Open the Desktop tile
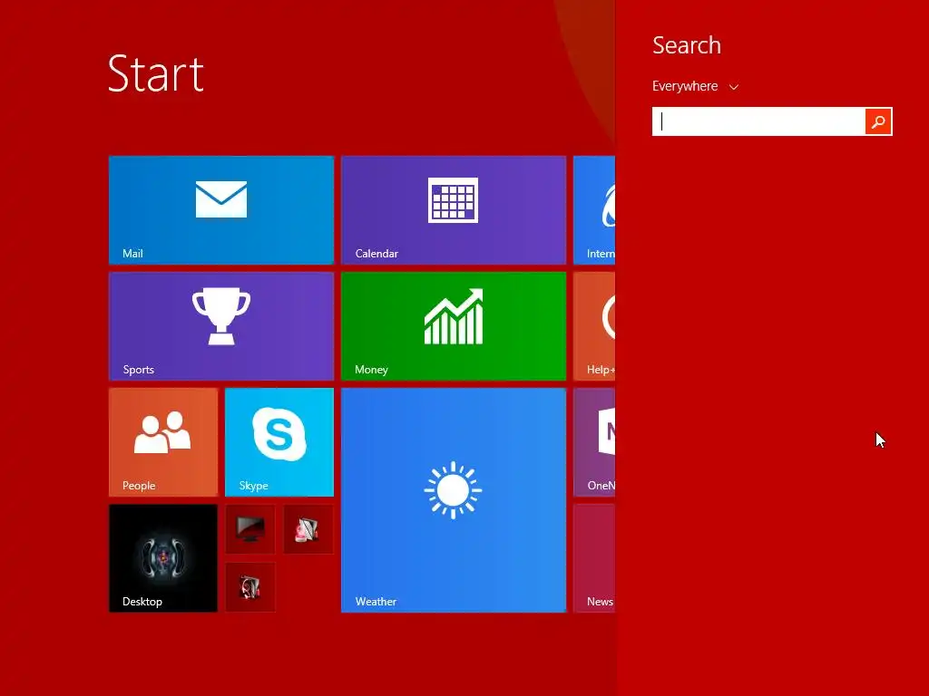929x696 pixels. pyautogui.click(x=163, y=557)
